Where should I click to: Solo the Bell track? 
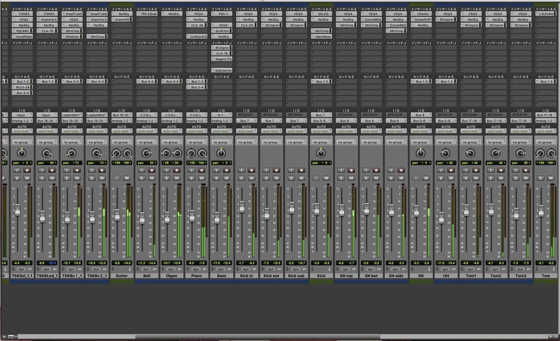pos(142,178)
